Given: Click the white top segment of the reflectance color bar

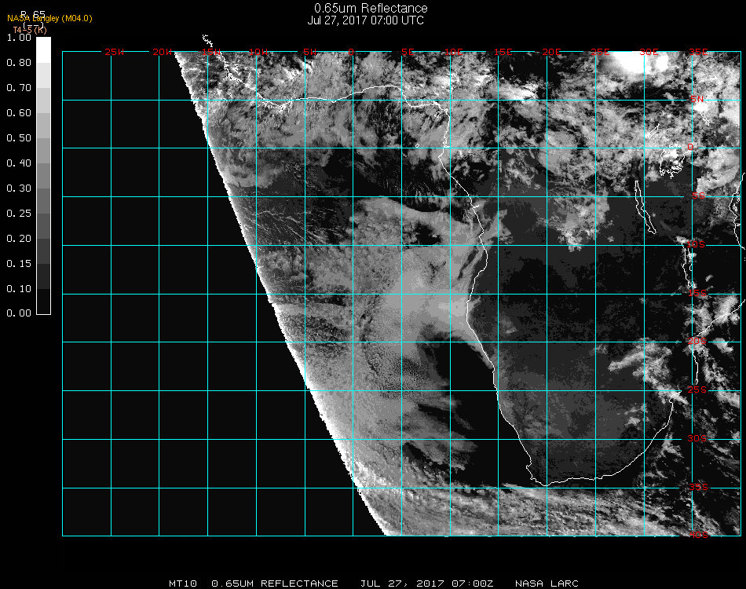Looking at the screenshot, I should point(43,50).
